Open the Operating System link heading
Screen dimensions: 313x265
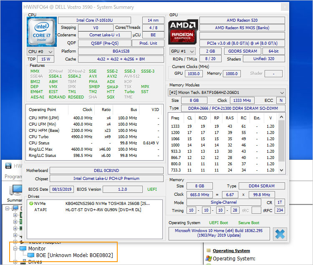pos(231,251)
